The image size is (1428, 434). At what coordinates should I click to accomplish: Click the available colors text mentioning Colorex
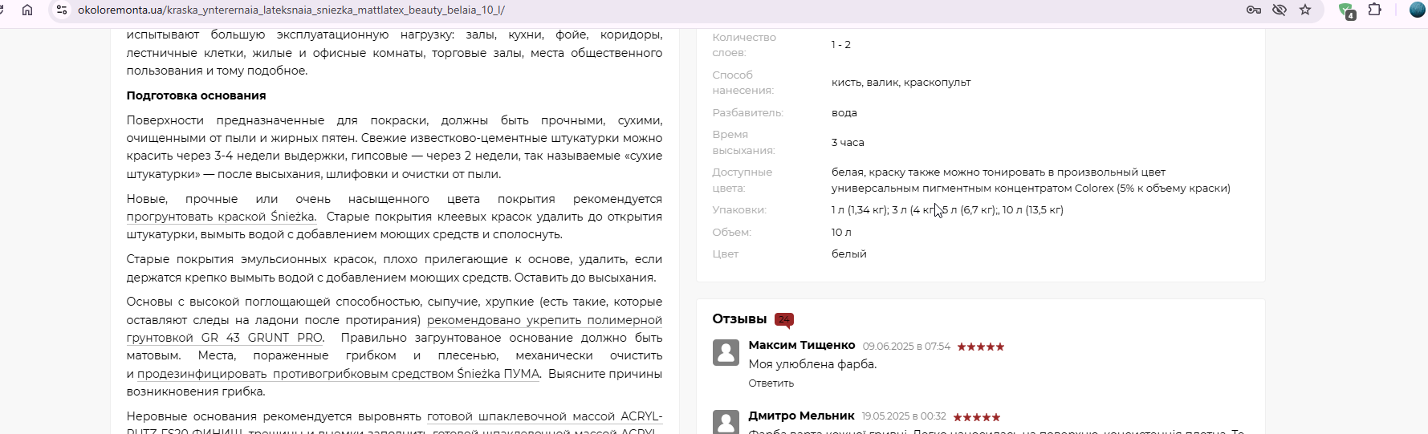(1031, 180)
